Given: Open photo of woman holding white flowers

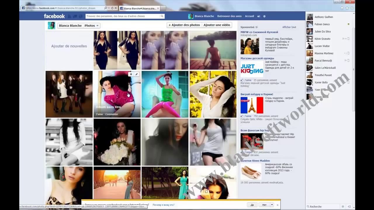Looking at the screenshot, I should pos(117,142).
